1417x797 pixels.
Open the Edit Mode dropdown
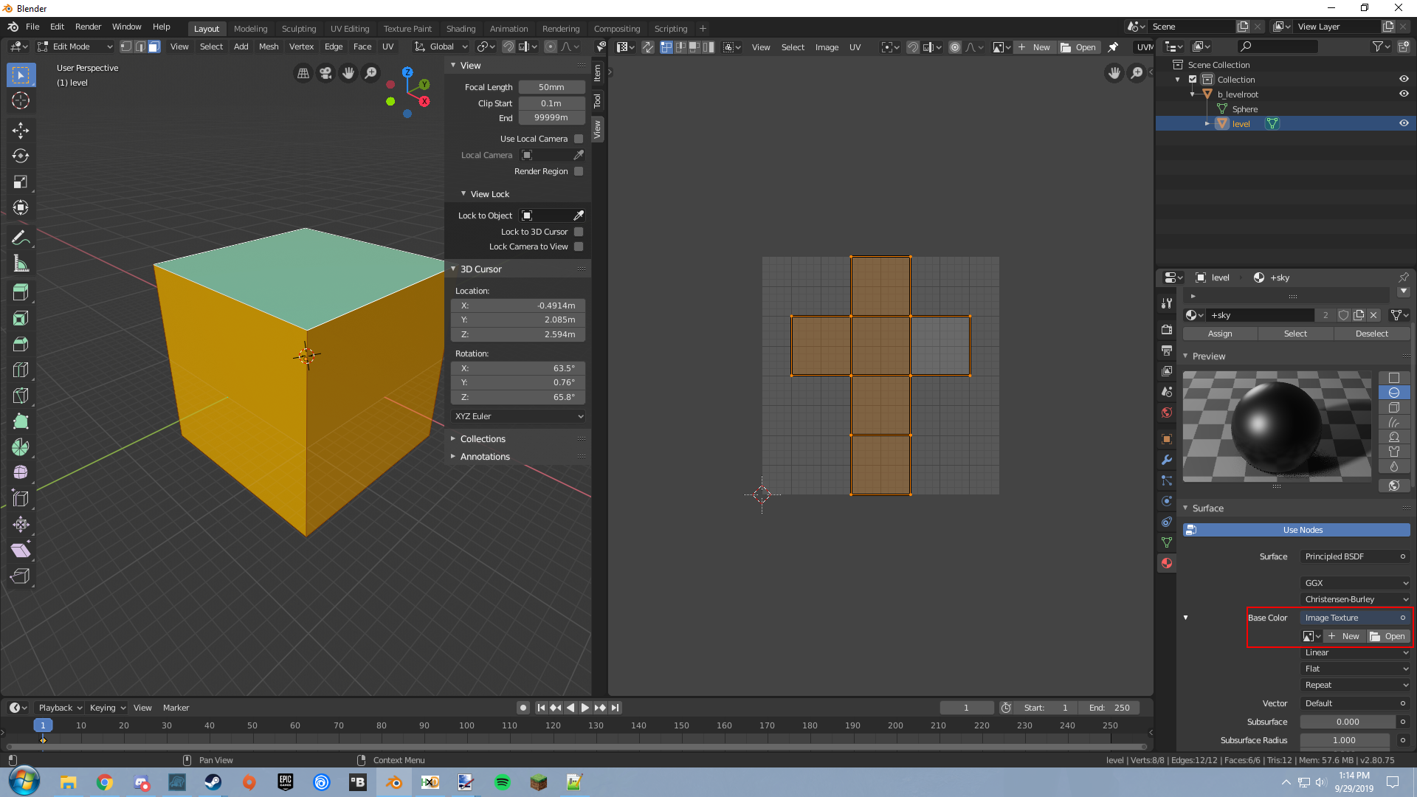tap(74, 46)
